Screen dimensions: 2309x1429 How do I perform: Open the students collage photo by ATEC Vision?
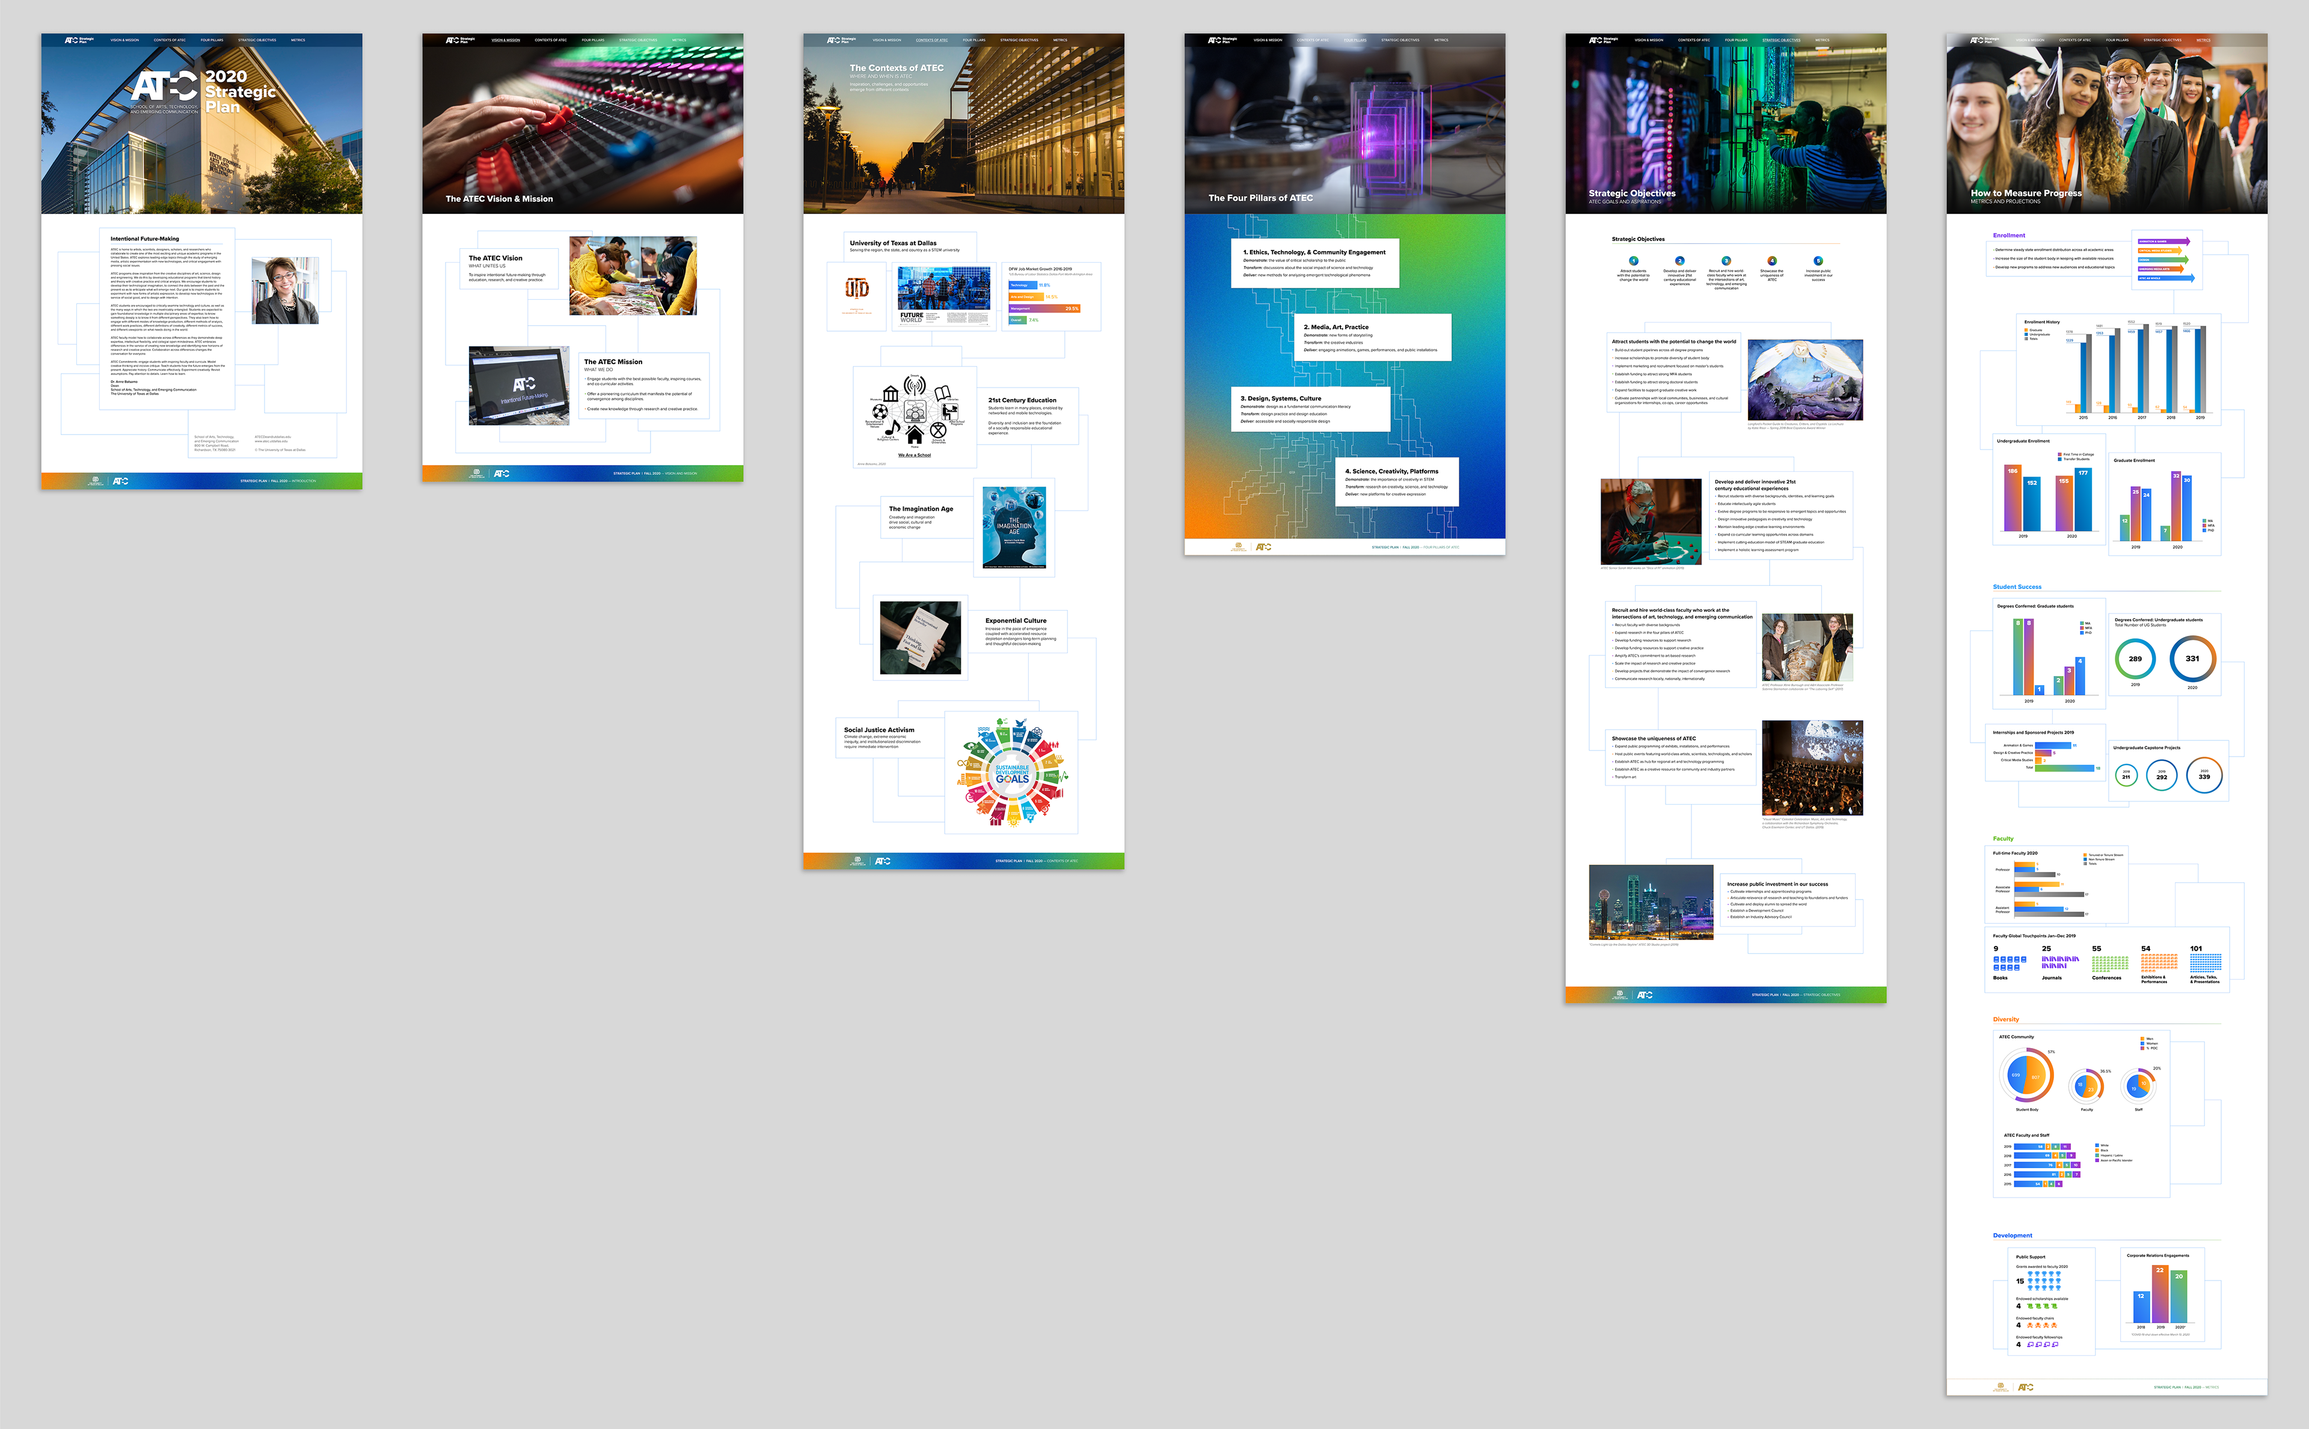tap(633, 276)
